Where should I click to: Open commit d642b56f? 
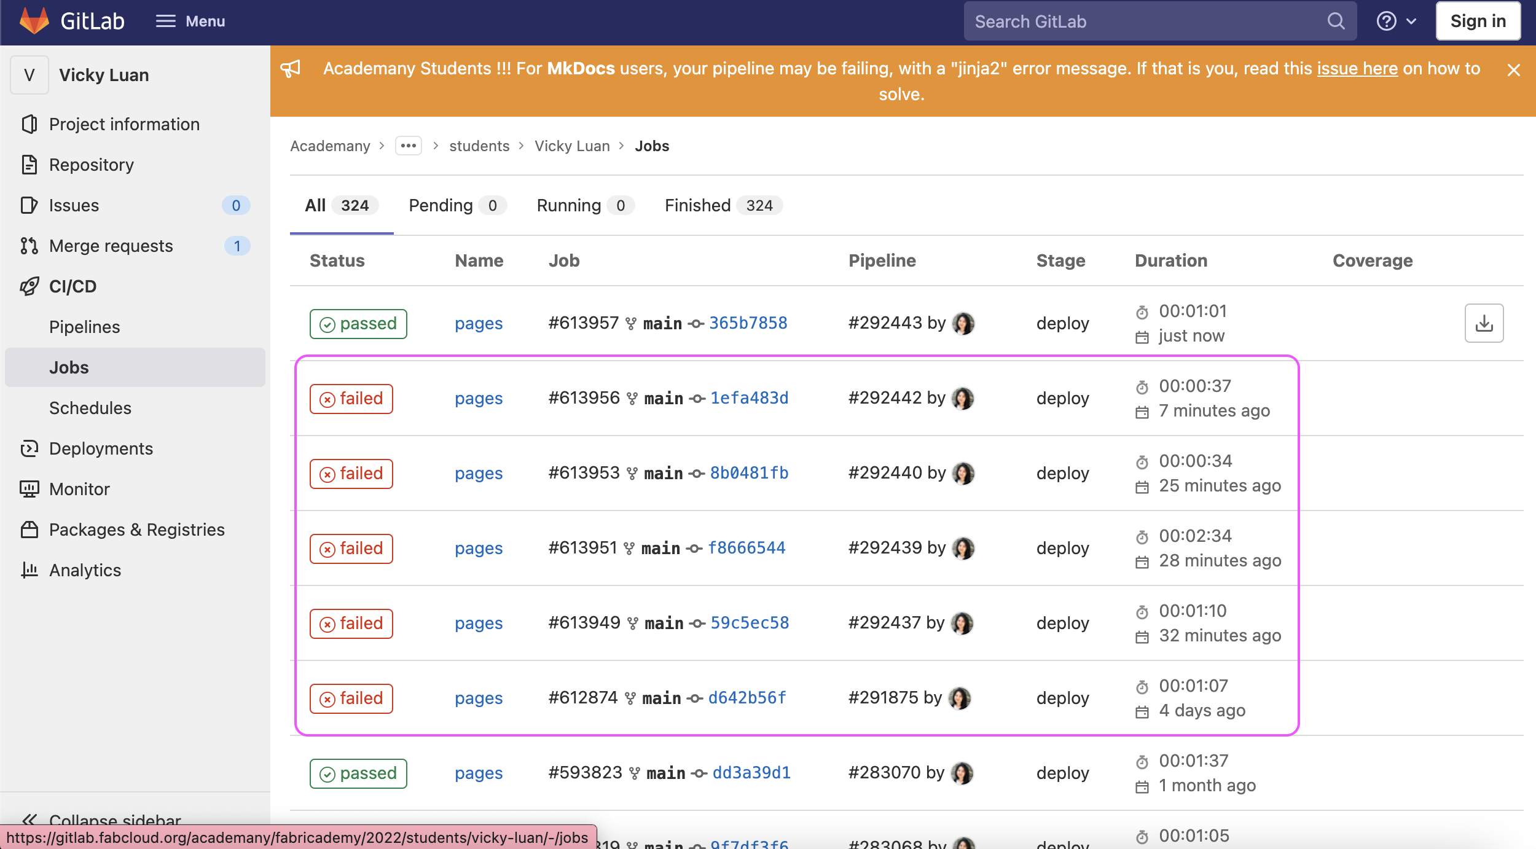(748, 698)
